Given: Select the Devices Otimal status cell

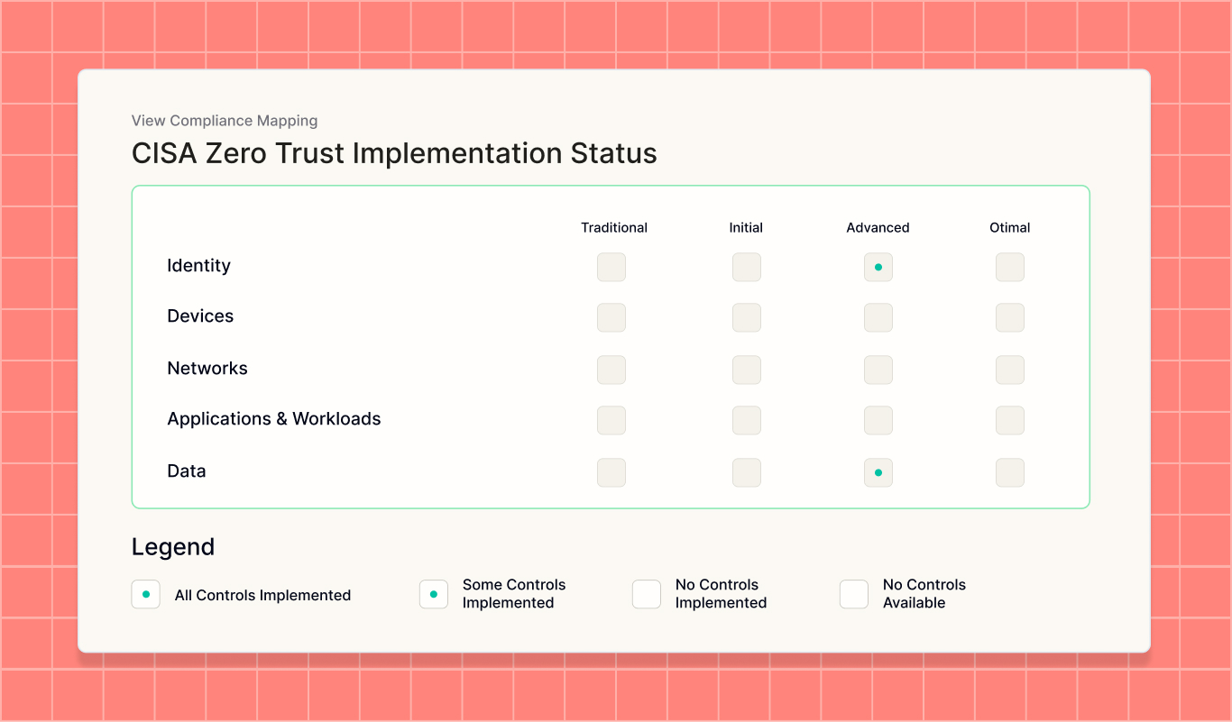Looking at the screenshot, I should click(x=1010, y=317).
